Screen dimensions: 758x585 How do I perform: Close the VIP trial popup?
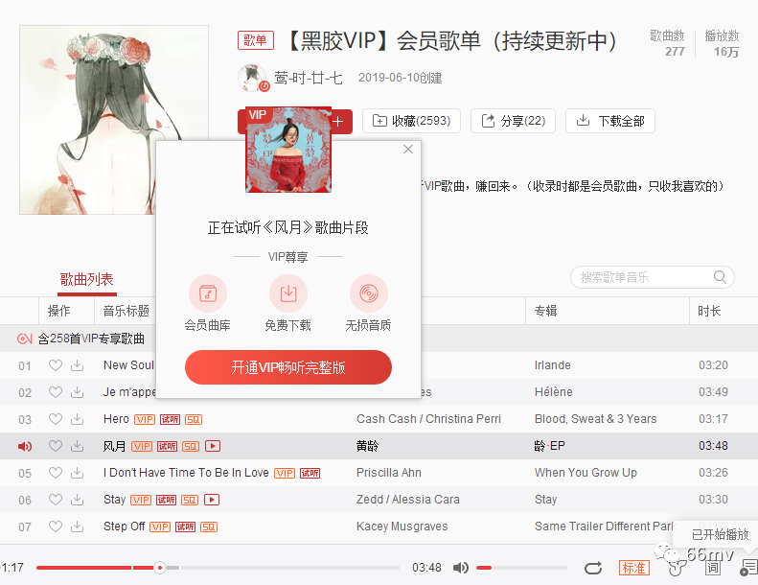tap(408, 149)
